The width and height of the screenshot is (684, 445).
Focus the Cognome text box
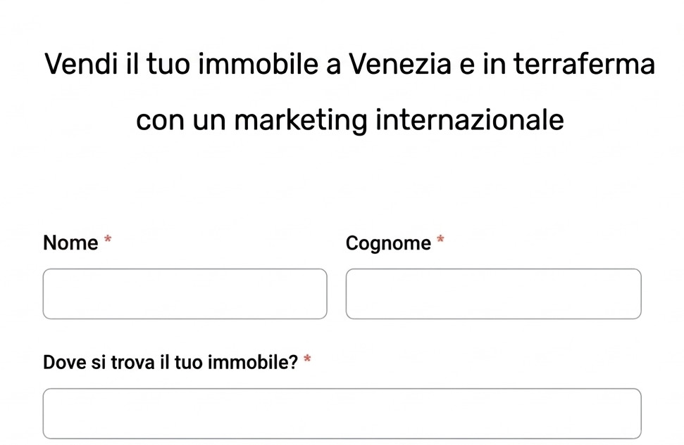pyautogui.click(x=493, y=294)
